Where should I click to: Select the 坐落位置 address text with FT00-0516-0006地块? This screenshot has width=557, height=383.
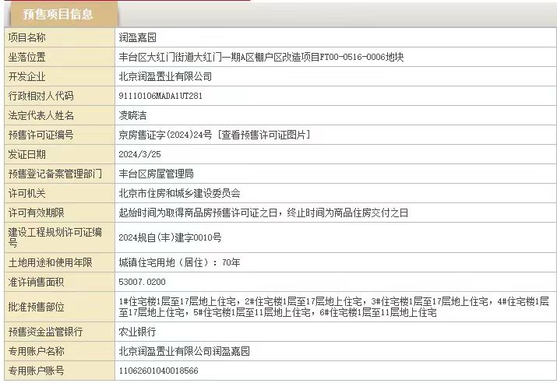261,57
